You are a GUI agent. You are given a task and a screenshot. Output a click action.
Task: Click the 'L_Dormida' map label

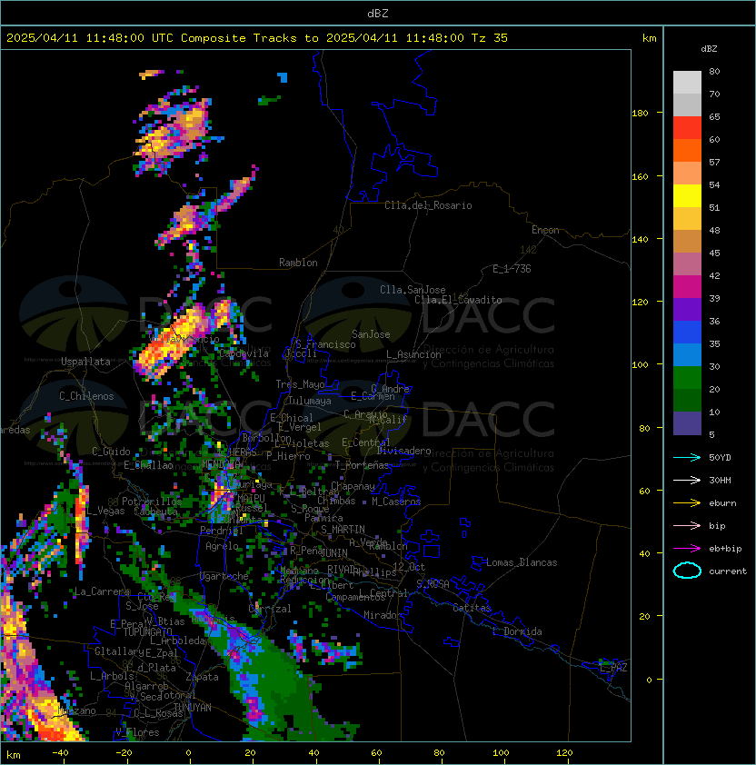point(517,631)
